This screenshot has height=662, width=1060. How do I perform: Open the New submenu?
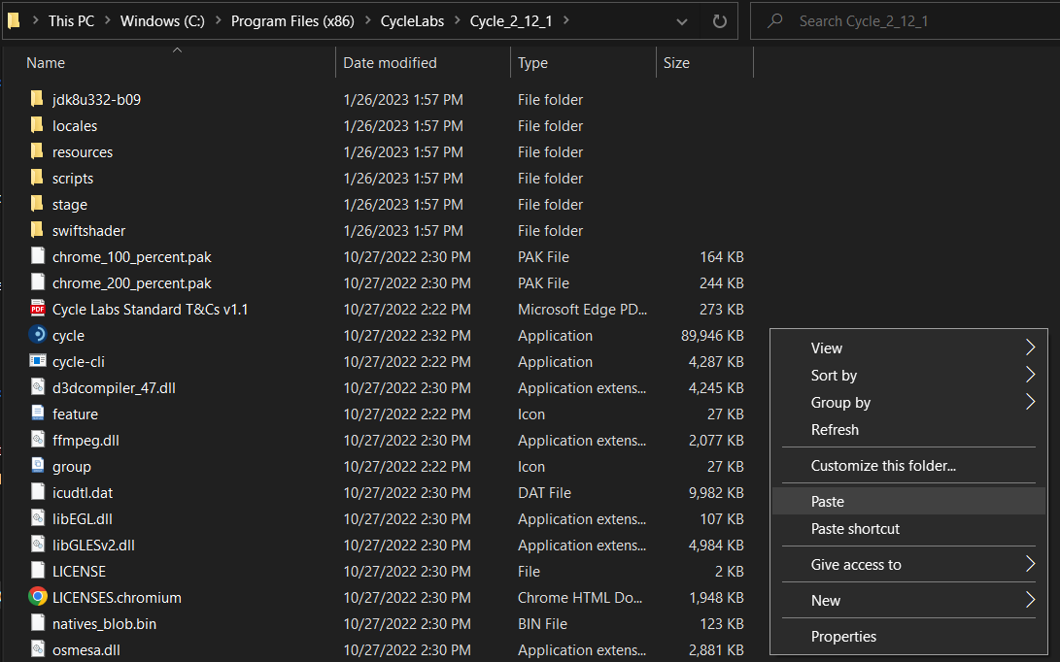click(908, 601)
